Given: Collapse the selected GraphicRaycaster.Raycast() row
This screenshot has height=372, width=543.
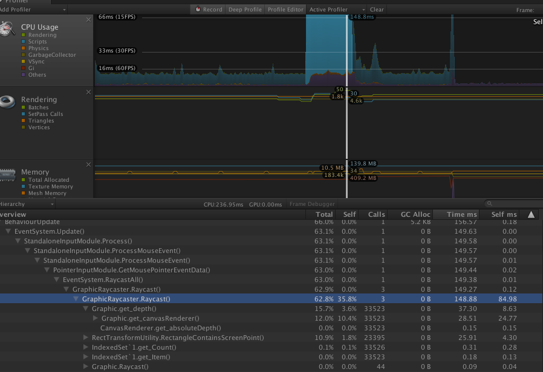Looking at the screenshot, I should pyautogui.click(x=76, y=299).
